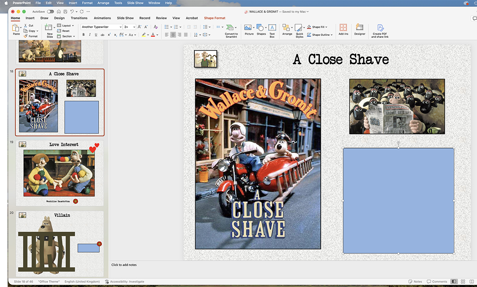477x287 pixels.
Task: Click the Paste clipboard icon
Action: 16,28
